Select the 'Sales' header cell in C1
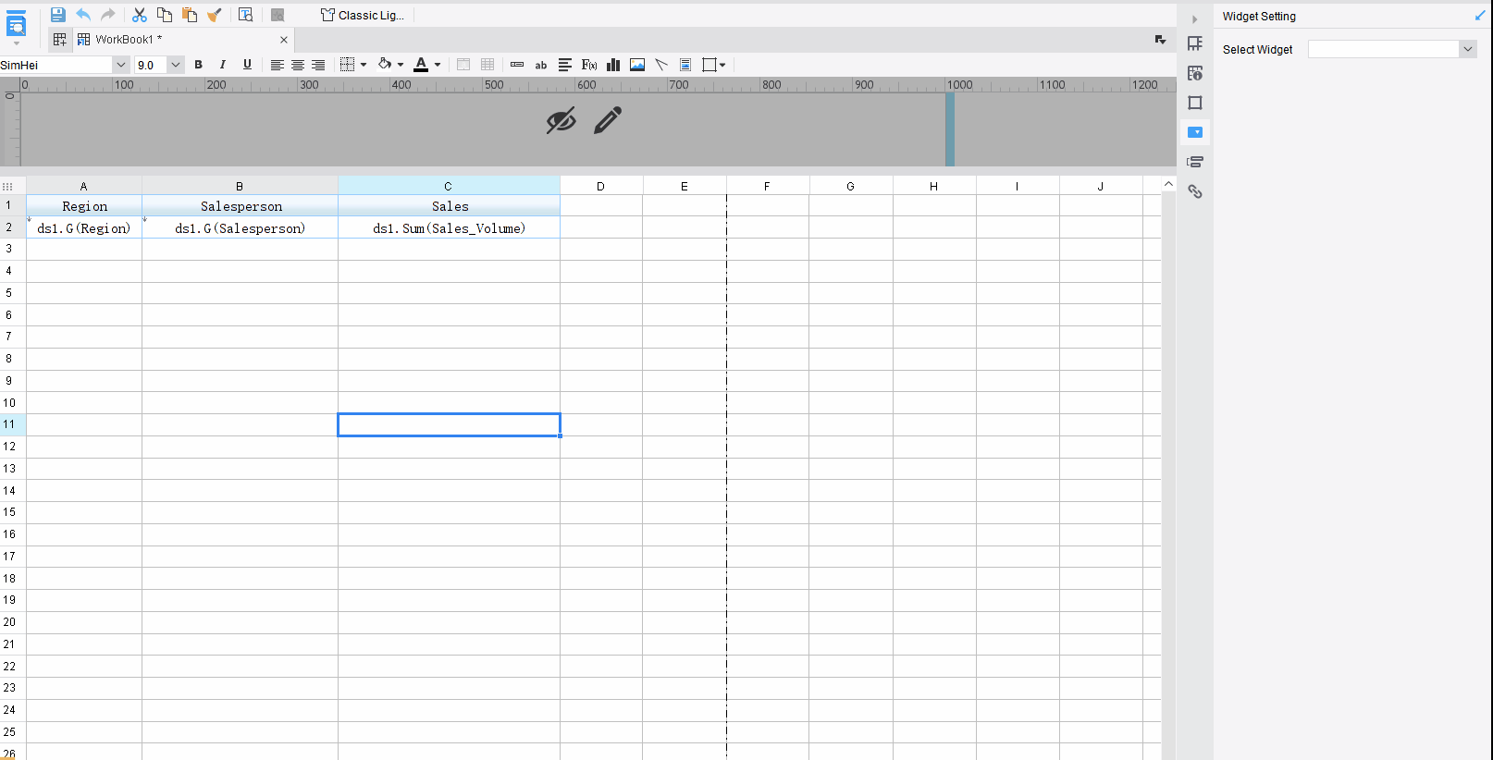 [449, 206]
